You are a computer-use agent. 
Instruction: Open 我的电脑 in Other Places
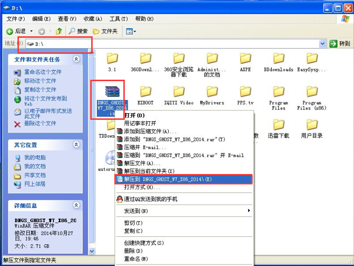pos(35,158)
